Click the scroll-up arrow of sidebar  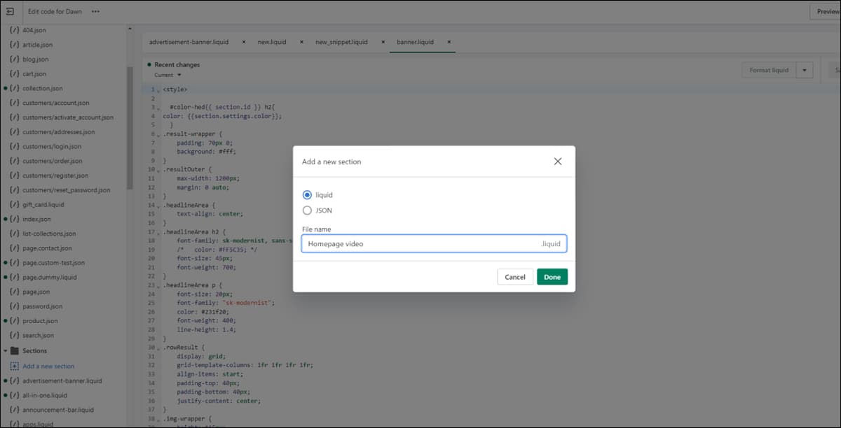coord(130,29)
